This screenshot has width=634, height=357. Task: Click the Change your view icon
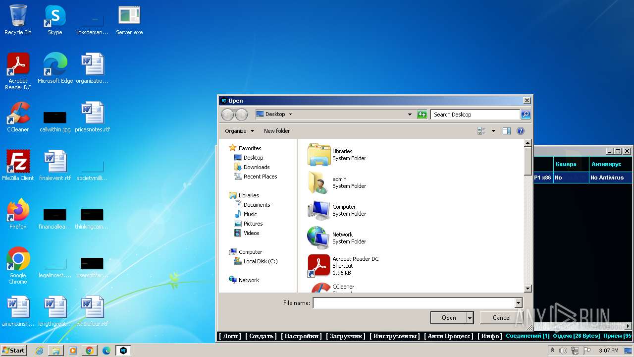coord(481,131)
